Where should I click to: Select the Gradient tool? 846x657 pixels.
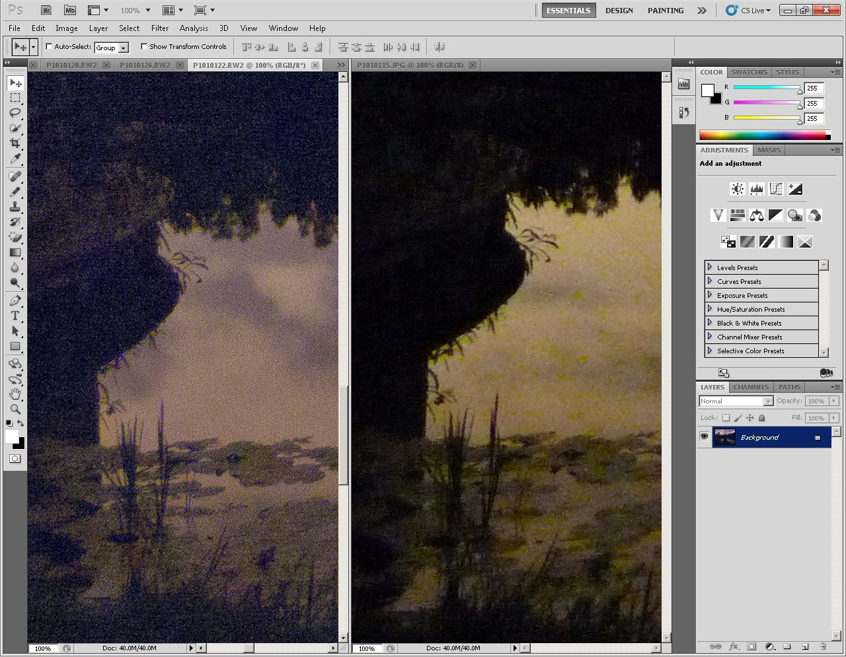pyautogui.click(x=15, y=252)
